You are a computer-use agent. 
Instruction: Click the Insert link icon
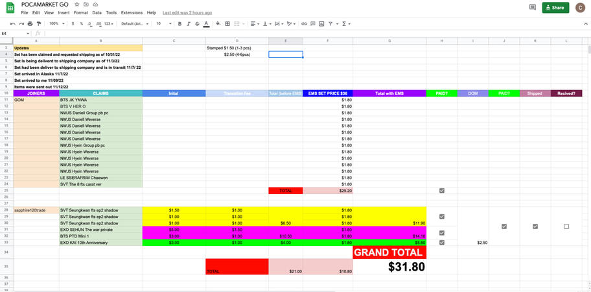[305, 23]
